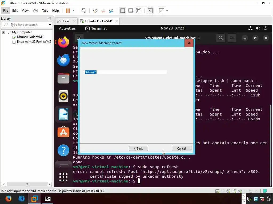Viewport: 273px width, 204px height.
Task: Open the terminal hamburger menu
Action: pos(232,38)
